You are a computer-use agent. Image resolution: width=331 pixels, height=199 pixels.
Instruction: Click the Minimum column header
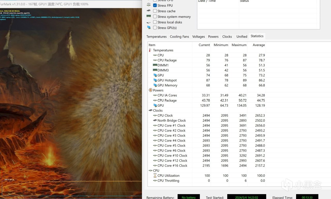click(x=220, y=45)
